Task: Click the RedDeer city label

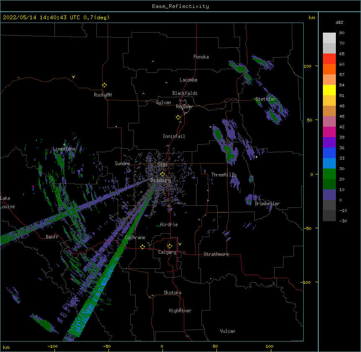Action: click(184, 107)
